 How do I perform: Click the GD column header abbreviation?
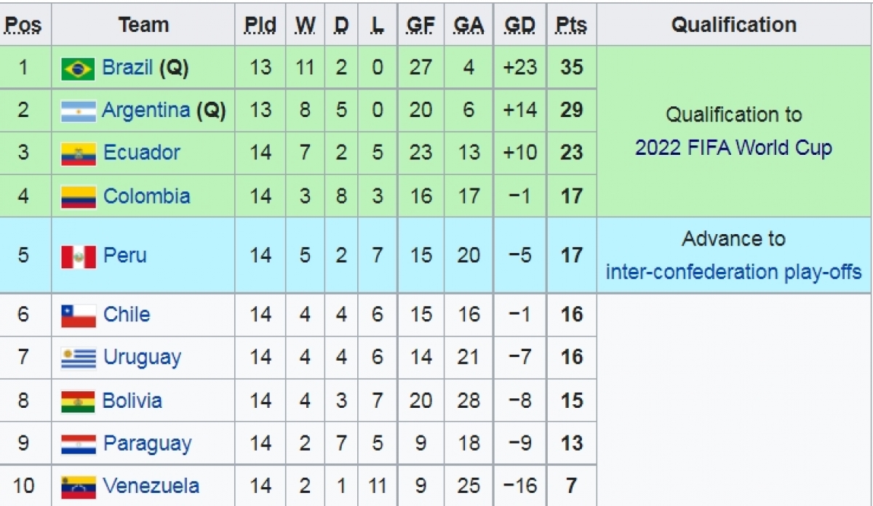point(519,25)
